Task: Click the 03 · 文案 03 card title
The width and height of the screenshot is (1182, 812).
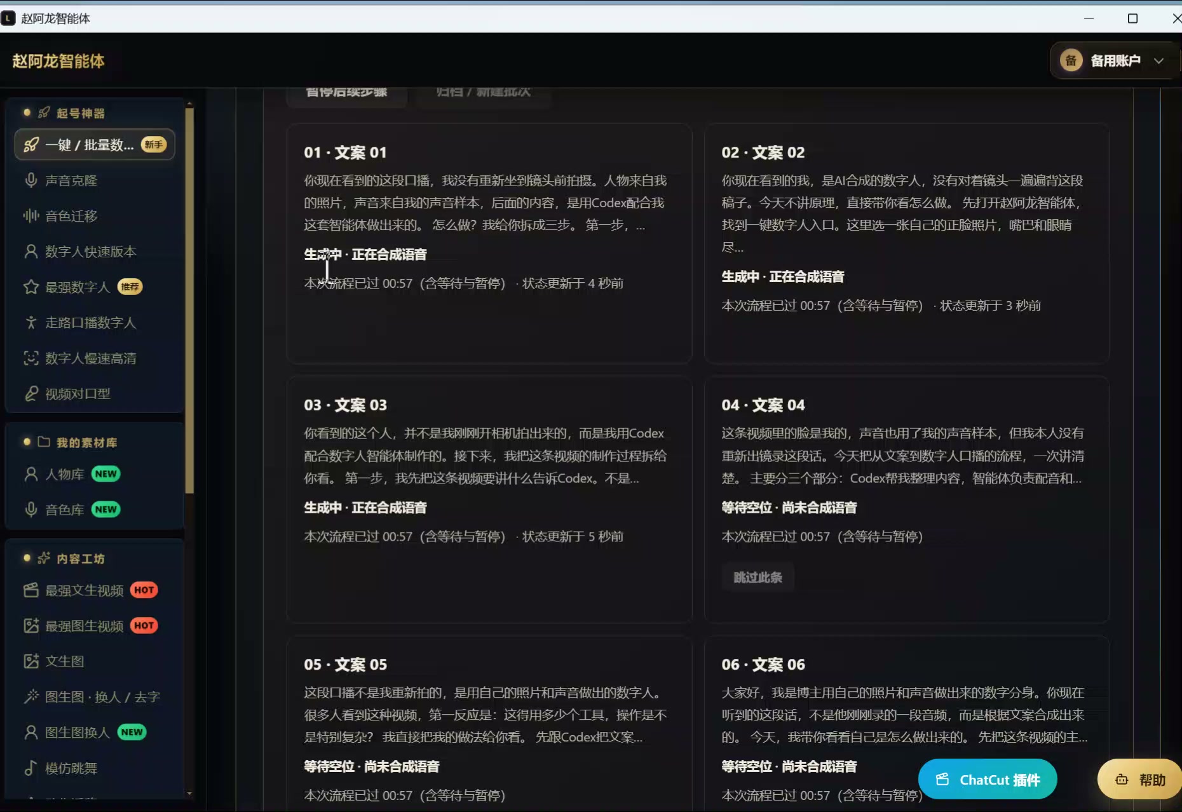Action: (345, 405)
